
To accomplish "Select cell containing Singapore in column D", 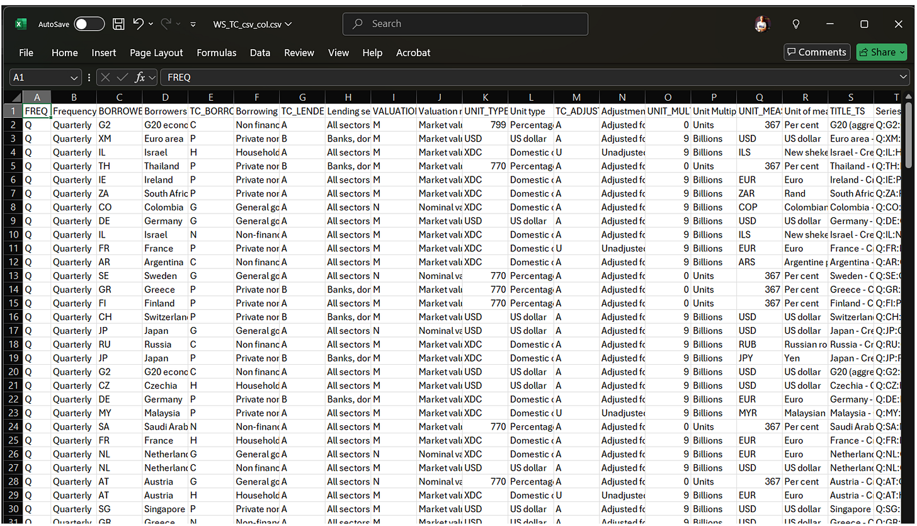I will click(x=165, y=509).
